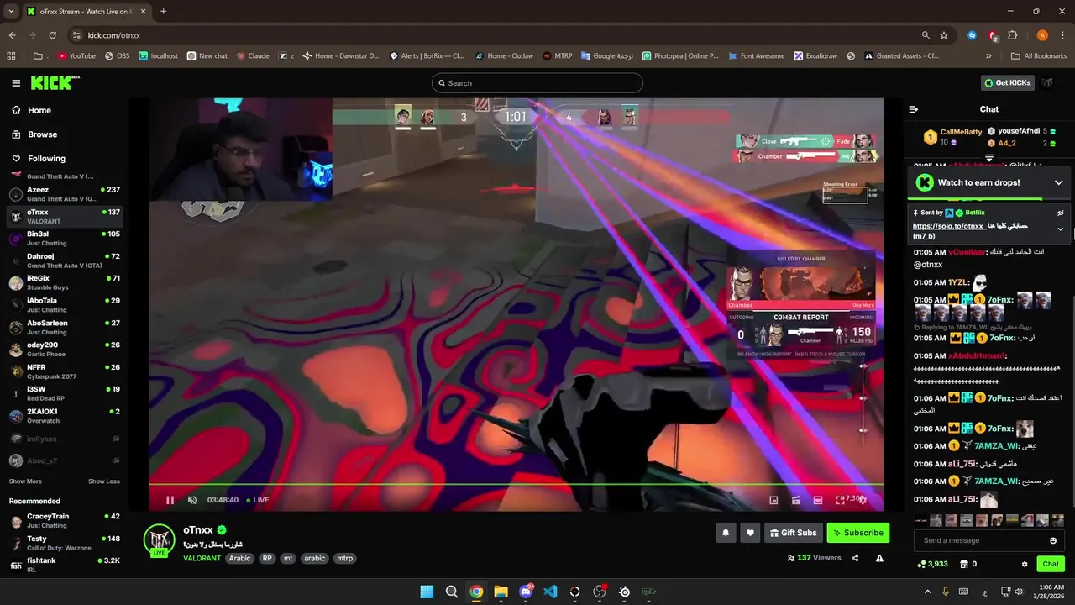Click the green Chat send button
1075x605 pixels.
(x=1050, y=564)
